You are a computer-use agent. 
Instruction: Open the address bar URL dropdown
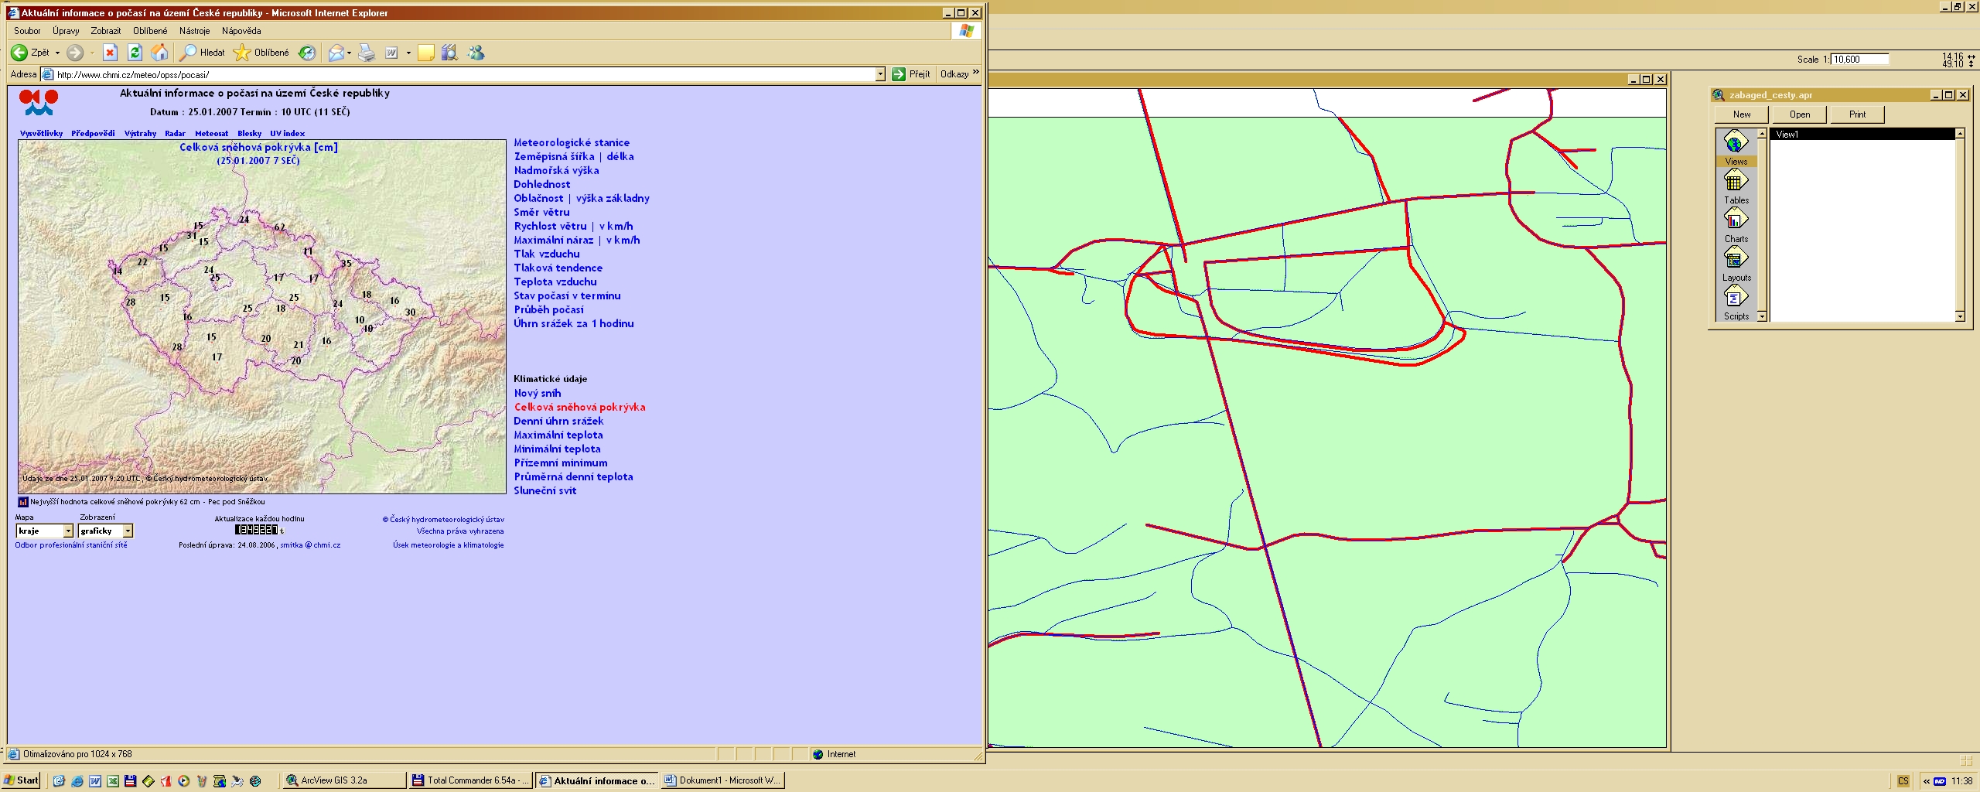point(880,74)
